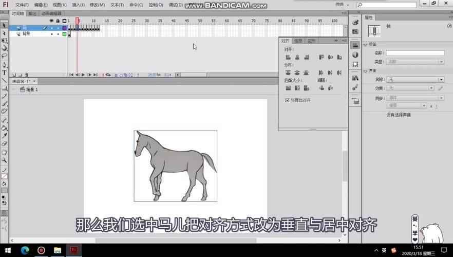
Task: Click align right edge icon
Action: tap(307, 57)
